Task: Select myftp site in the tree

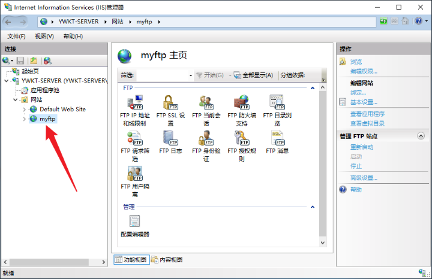Action: (47, 119)
